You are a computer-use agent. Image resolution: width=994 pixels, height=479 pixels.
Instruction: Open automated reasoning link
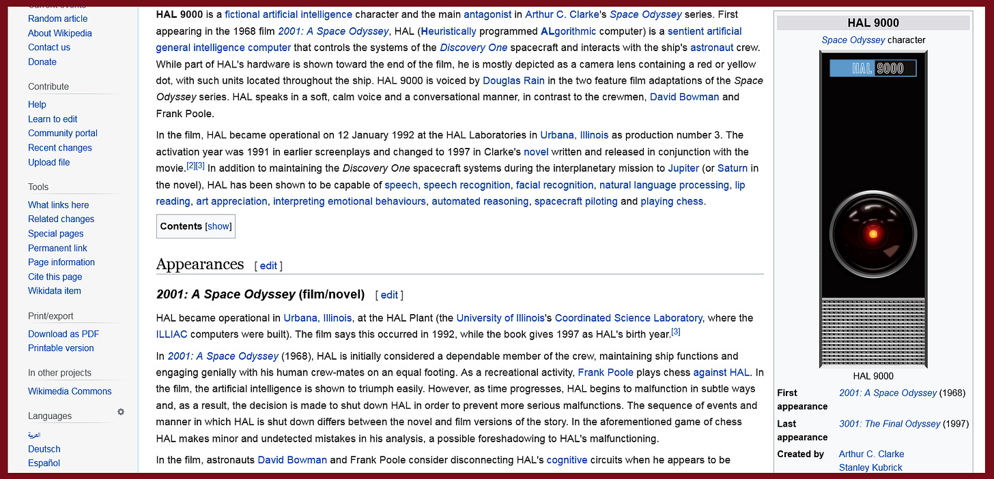(480, 201)
